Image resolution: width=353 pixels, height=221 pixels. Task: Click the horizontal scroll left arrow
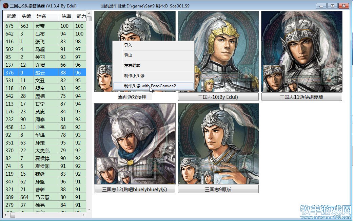(x=6, y=215)
